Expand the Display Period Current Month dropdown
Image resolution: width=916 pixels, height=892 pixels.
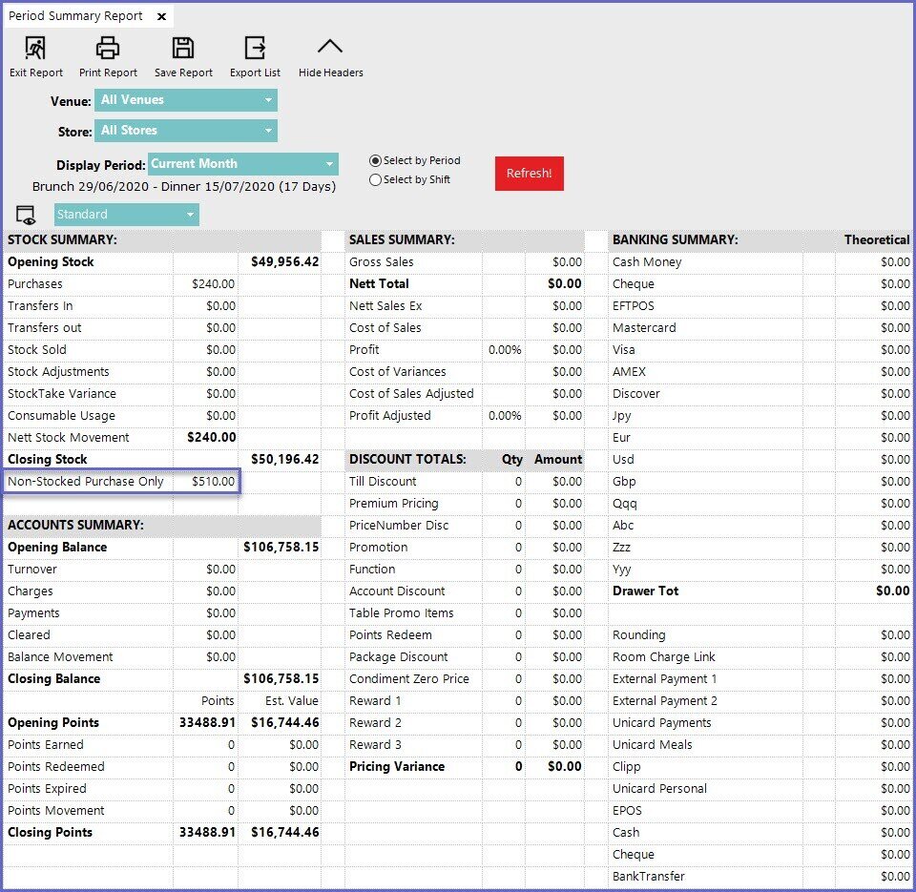(242, 164)
